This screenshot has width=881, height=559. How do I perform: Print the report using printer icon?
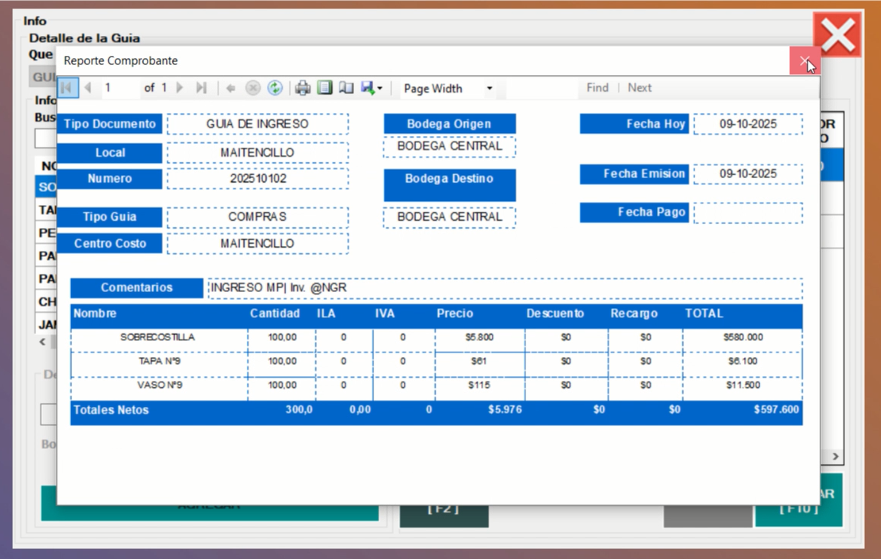303,88
